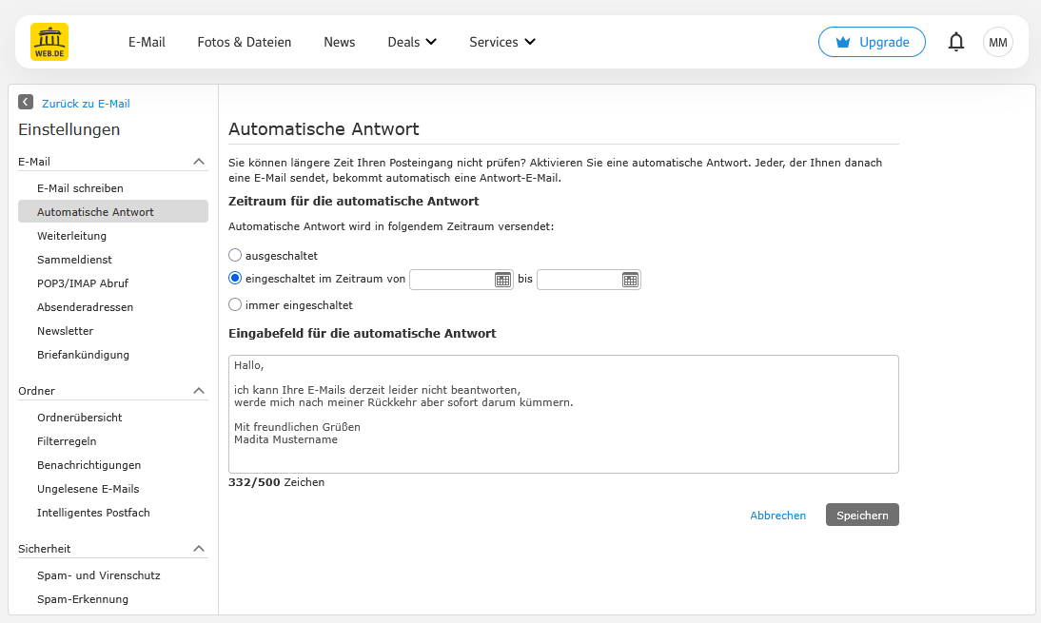Screen dimensions: 1041x623
Task: Go to Fotos & Dateien
Action: [244, 42]
